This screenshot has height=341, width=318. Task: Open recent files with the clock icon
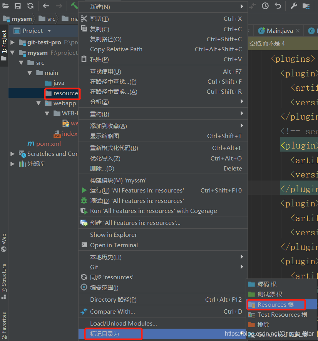[x=264, y=6]
